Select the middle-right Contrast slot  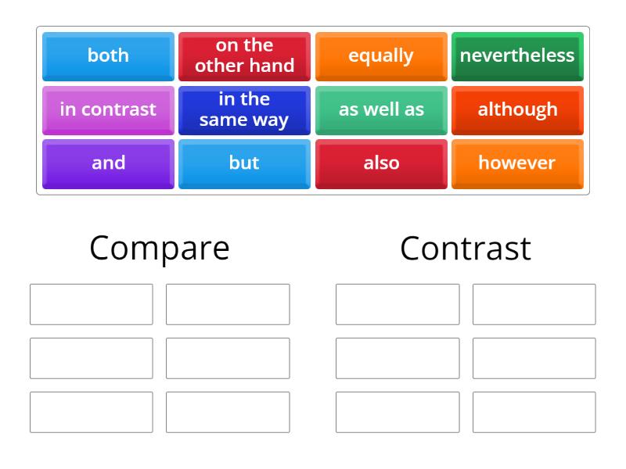(x=534, y=358)
